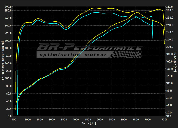Click the 160.0 label on right torque axis

[169, 61]
